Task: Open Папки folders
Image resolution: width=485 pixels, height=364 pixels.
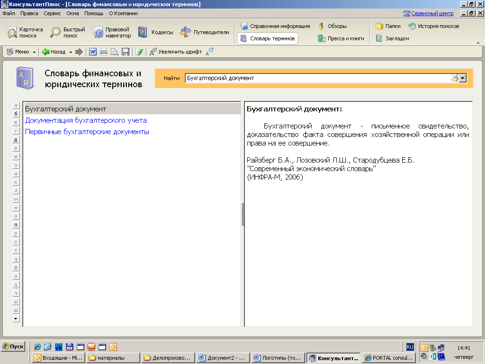Action: point(388,26)
